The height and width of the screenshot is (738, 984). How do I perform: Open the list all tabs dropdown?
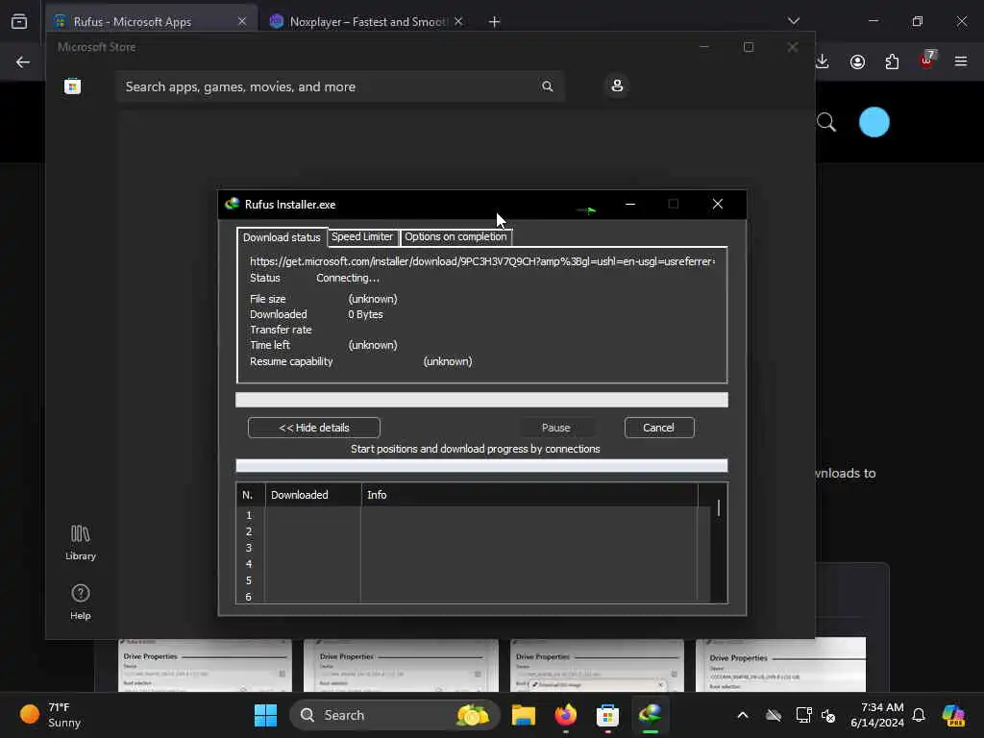pyautogui.click(x=794, y=21)
